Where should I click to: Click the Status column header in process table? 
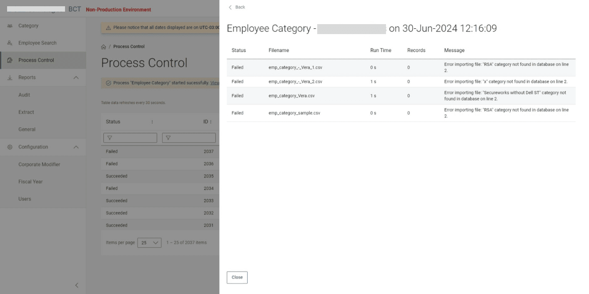tap(113, 122)
